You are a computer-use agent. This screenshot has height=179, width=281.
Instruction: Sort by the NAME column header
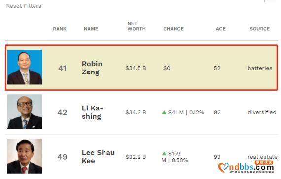(x=91, y=29)
